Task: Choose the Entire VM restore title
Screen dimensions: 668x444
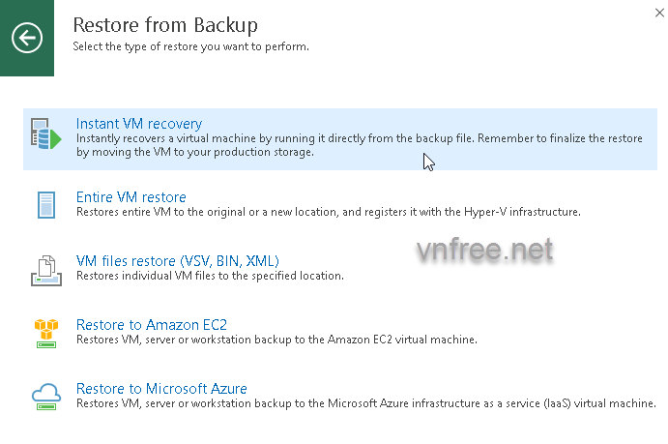Action: [x=131, y=197]
